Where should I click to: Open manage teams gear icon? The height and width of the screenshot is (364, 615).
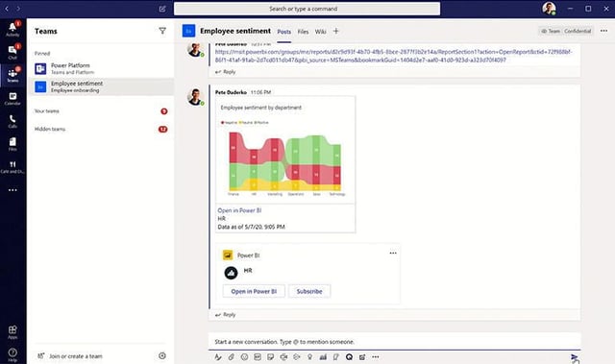click(162, 355)
